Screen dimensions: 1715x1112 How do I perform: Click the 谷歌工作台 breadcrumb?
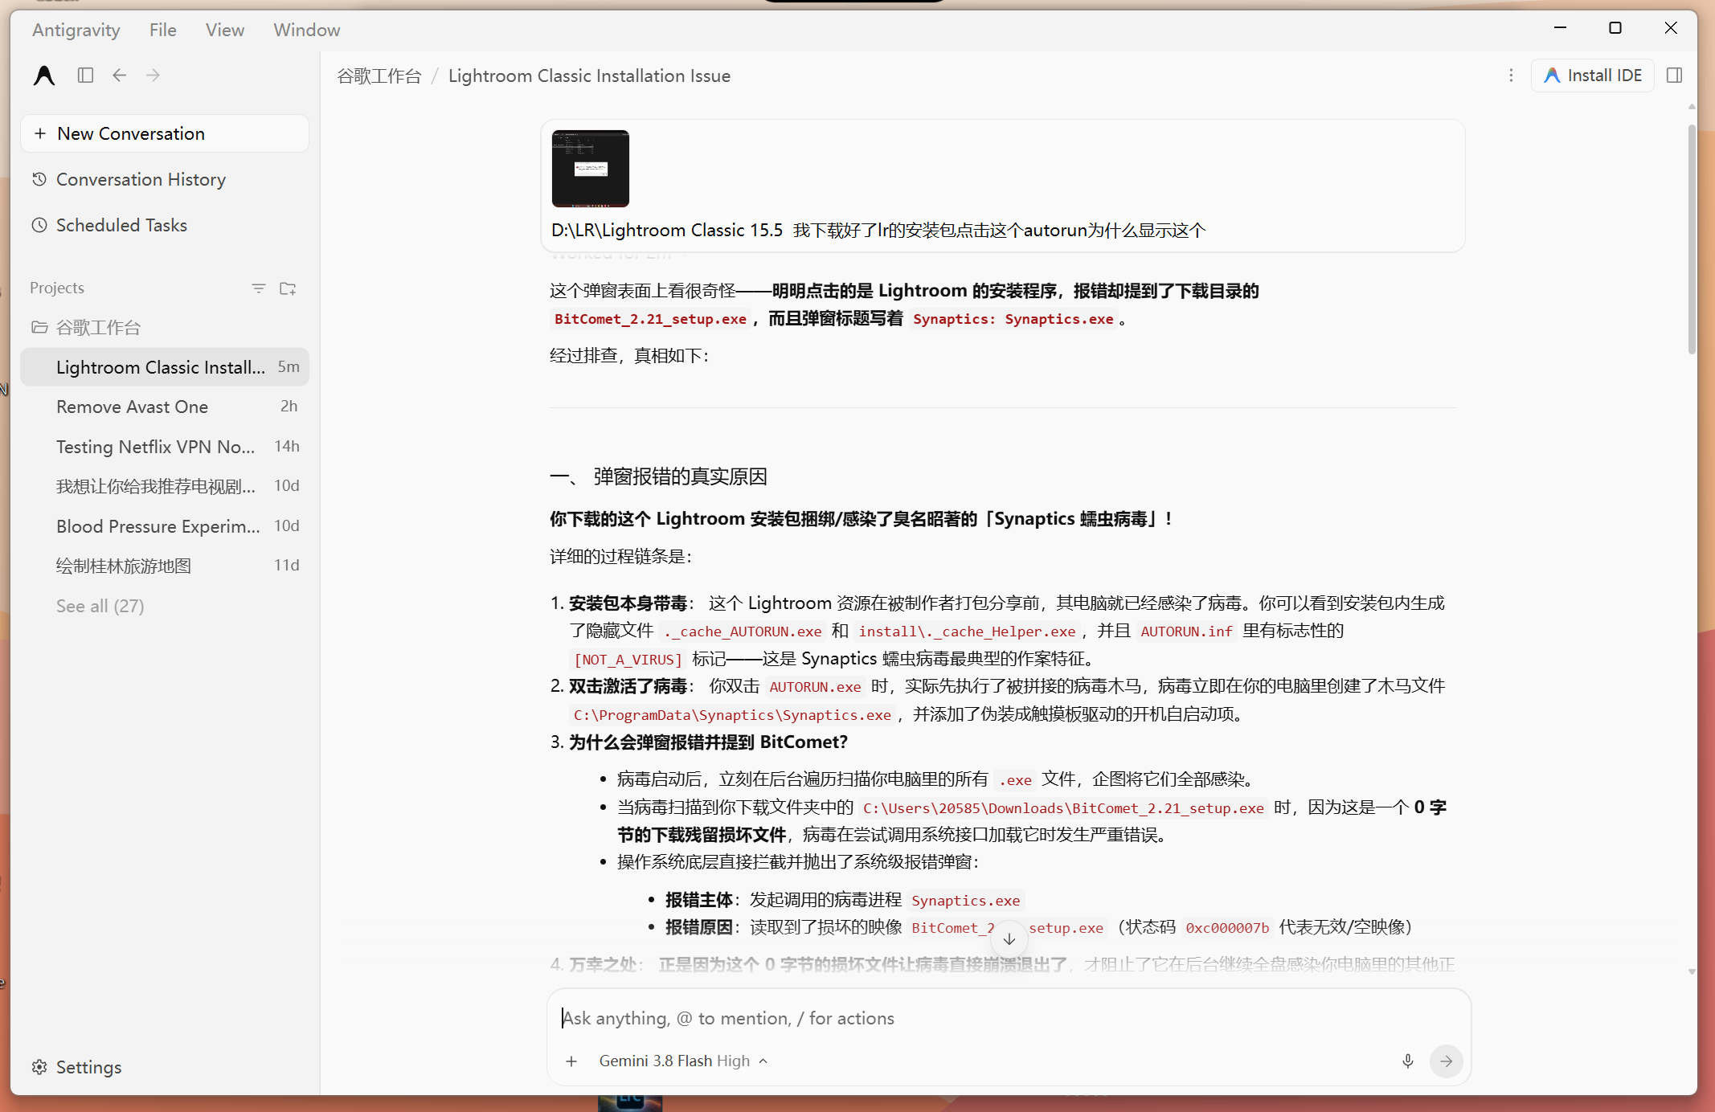click(x=379, y=76)
